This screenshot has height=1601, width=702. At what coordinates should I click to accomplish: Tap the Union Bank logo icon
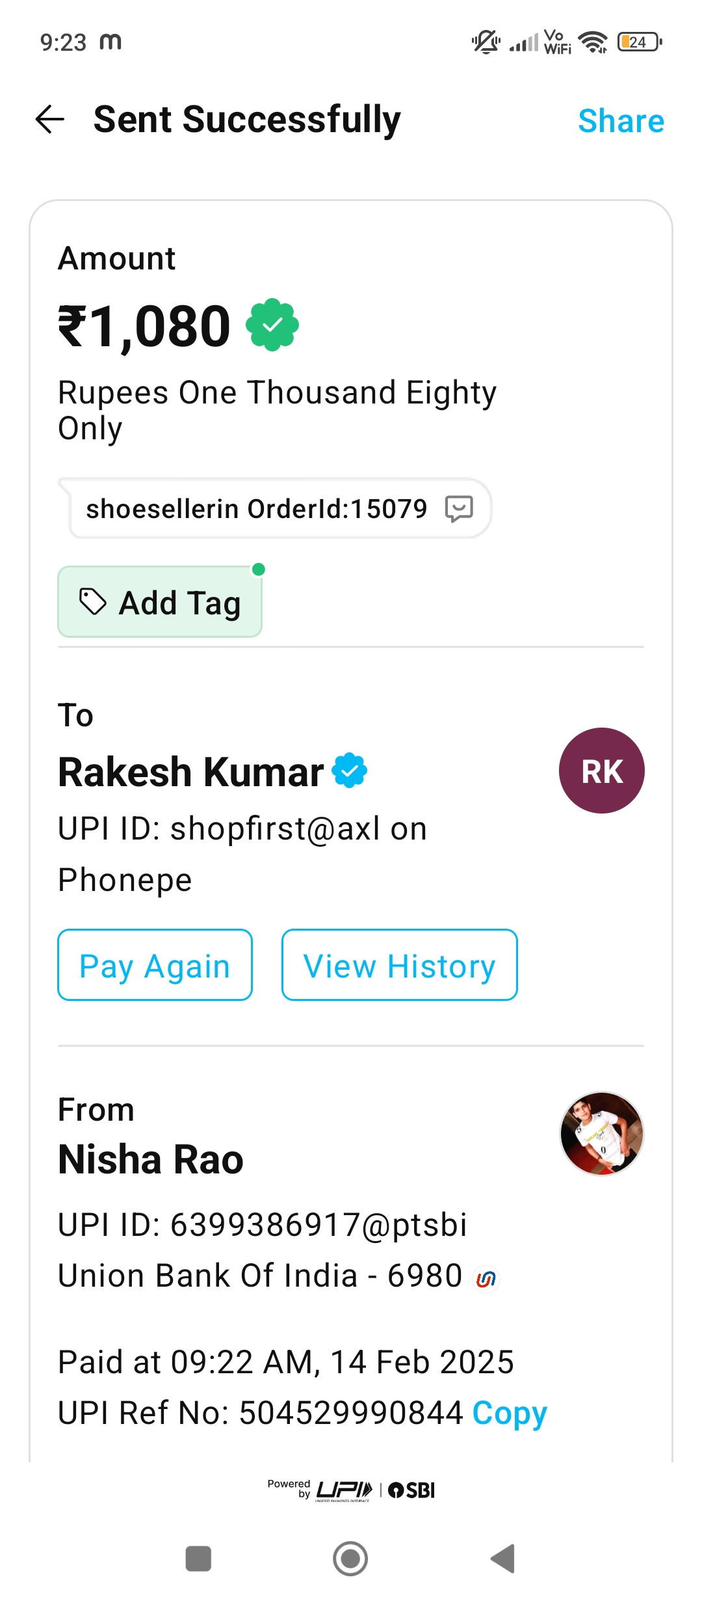[x=486, y=1279]
